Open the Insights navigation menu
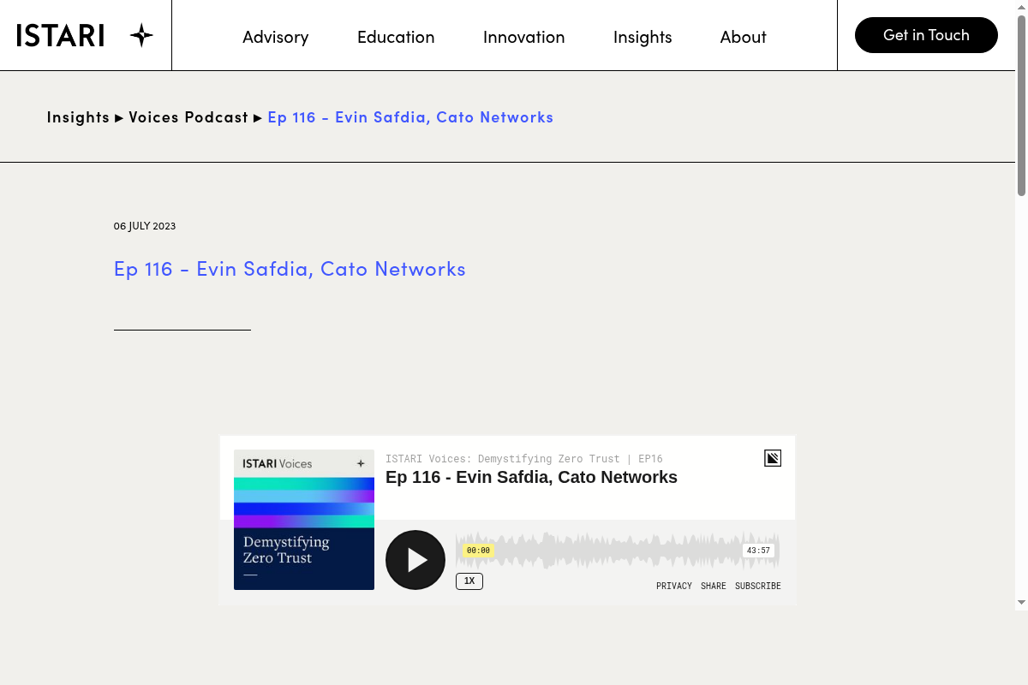The width and height of the screenshot is (1028, 685). tap(642, 36)
